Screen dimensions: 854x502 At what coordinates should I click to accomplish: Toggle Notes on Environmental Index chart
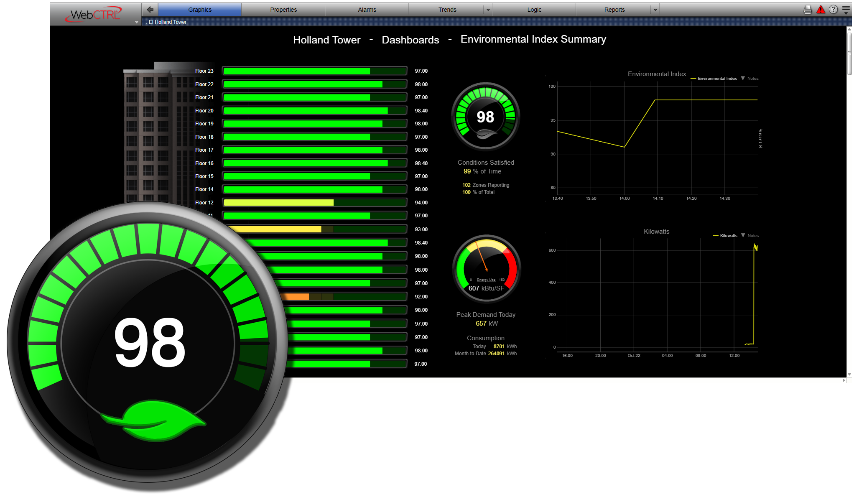coord(752,79)
